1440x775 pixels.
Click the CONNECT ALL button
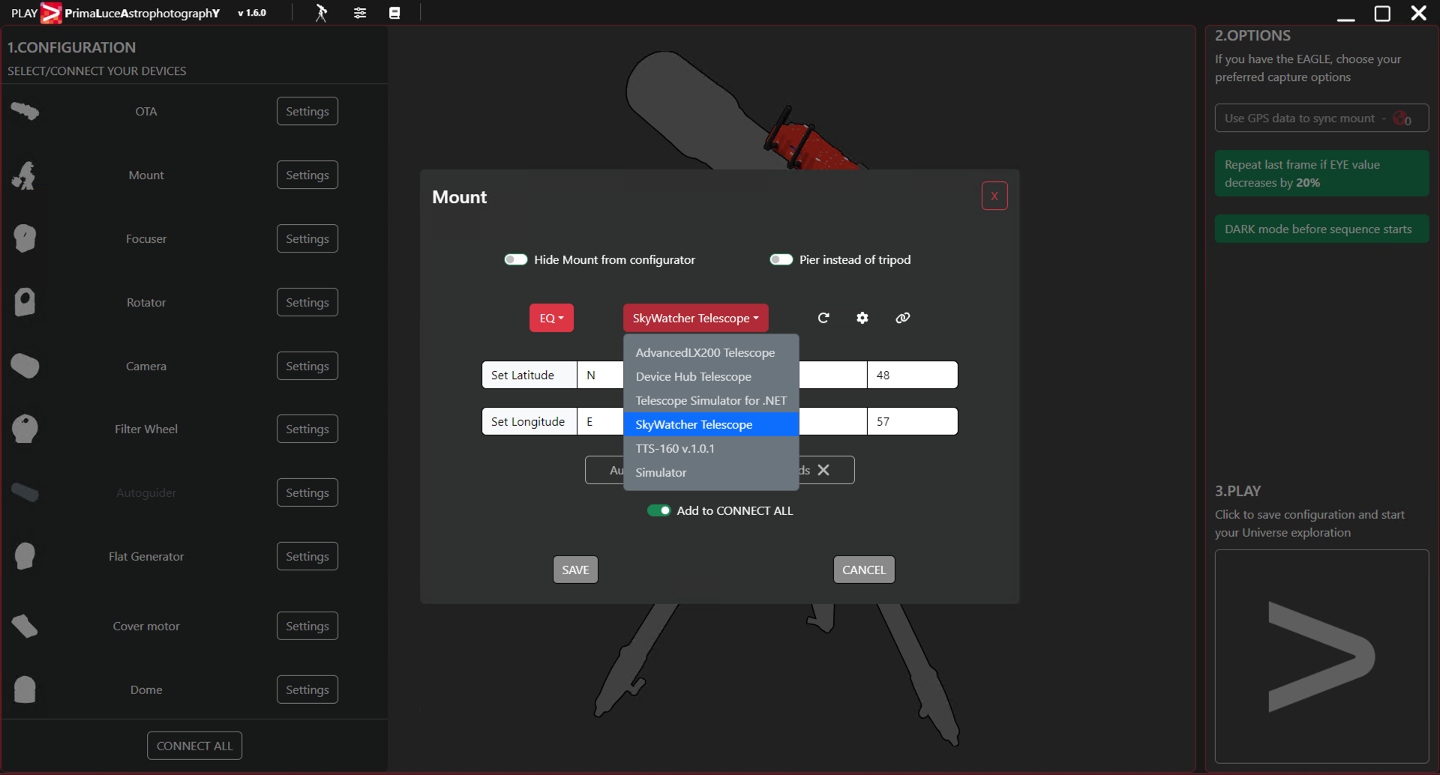pos(195,746)
